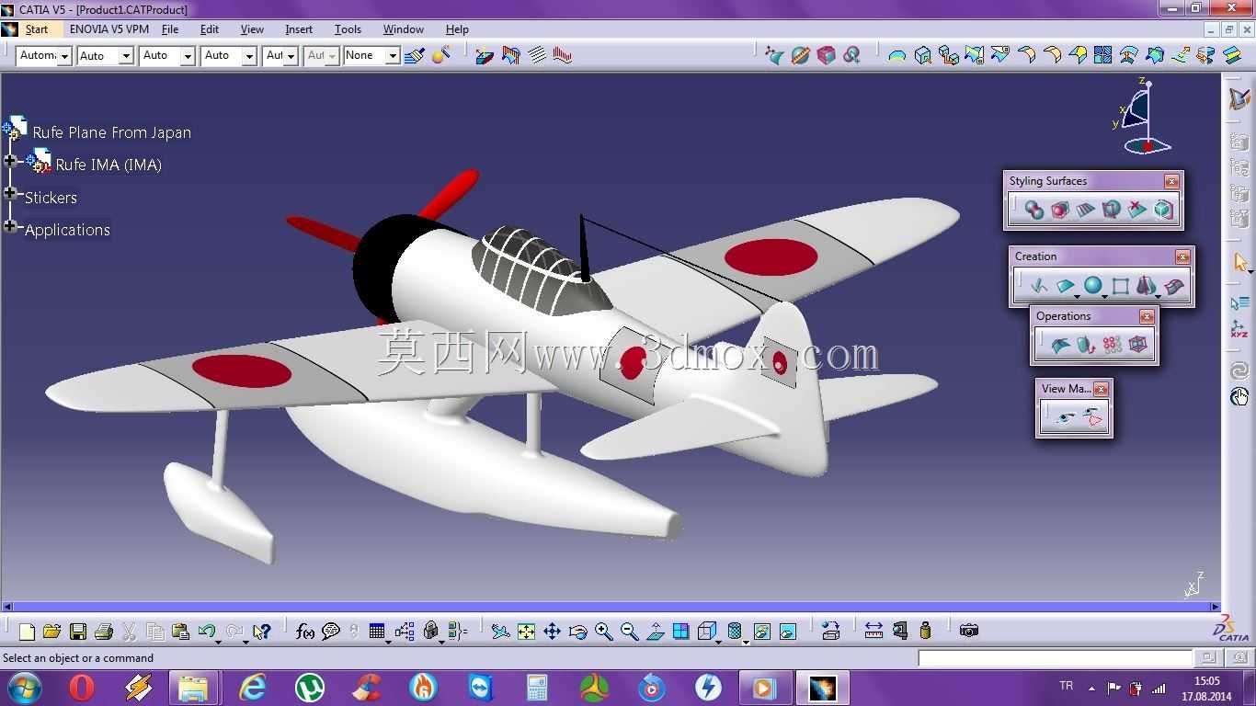Open the Tools menu

pos(348,29)
